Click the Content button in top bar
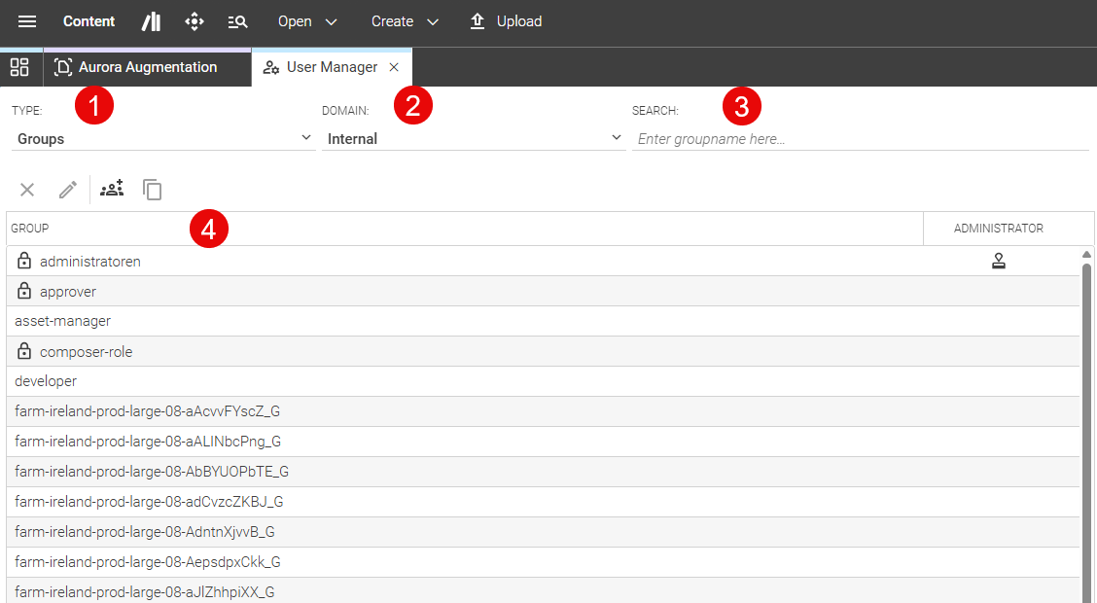The height and width of the screenshot is (603, 1097). [88, 21]
